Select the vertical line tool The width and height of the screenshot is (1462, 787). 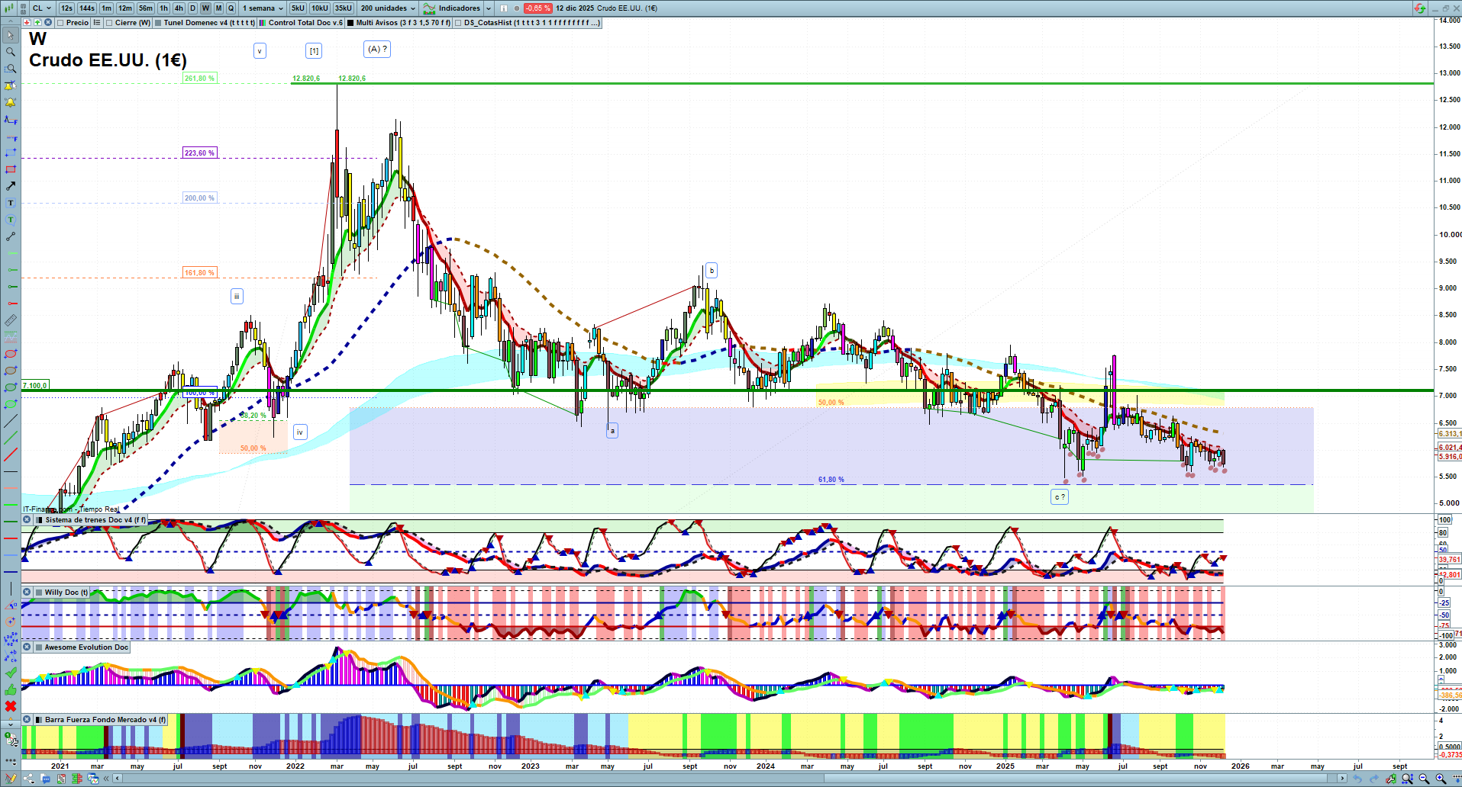point(11,589)
